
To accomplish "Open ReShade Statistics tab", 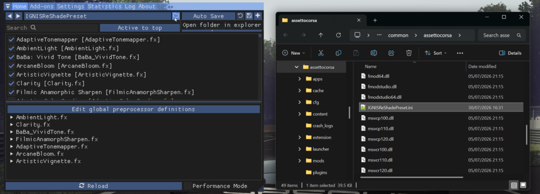I will click(105, 6).
